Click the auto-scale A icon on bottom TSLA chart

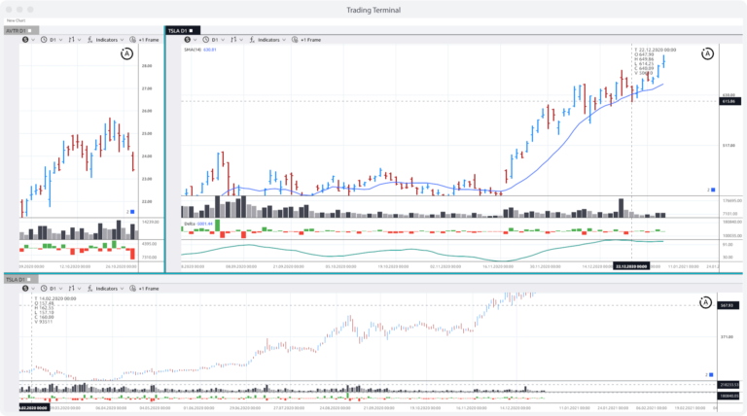(704, 303)
